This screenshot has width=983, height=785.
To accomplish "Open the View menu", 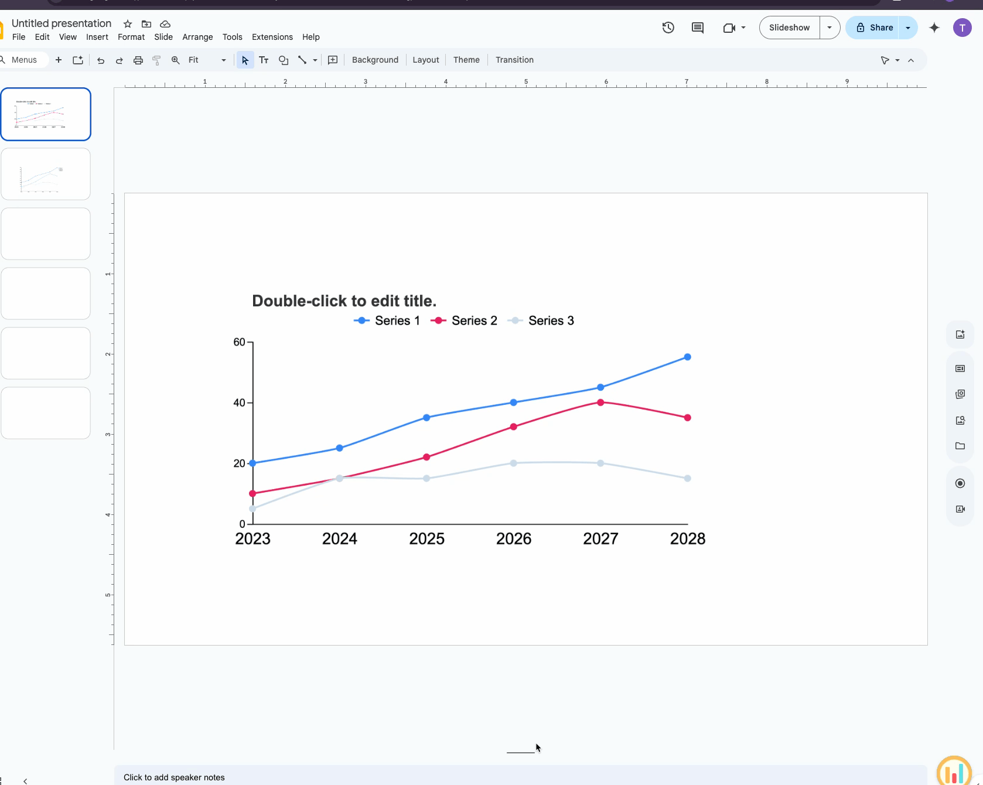I will (x=68, y=37).
